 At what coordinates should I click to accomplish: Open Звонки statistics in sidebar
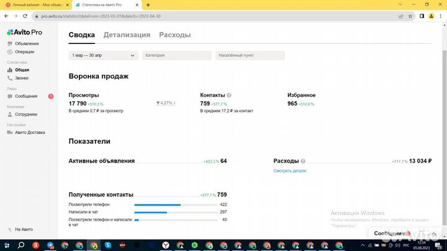click(21, 78)
